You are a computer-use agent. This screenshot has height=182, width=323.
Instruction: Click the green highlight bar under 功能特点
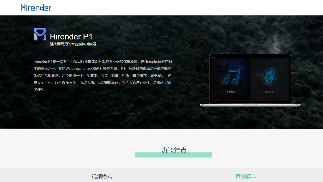174,155
